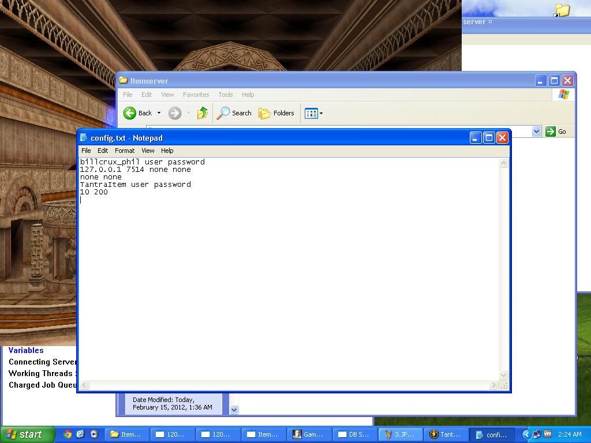
Task: Open the Edit menu in Notepad
Action: coord(103,151)
